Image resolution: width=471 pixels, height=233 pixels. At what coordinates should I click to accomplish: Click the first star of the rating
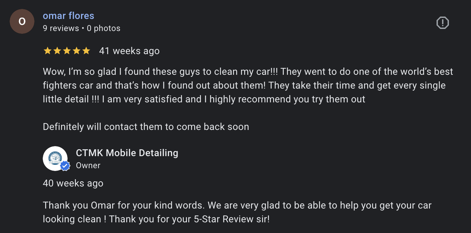pos(47,51)
